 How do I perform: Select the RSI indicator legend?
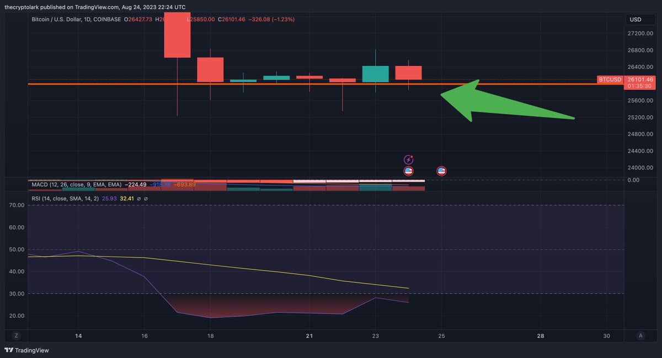pyautogui.click(x=65, y=198)
